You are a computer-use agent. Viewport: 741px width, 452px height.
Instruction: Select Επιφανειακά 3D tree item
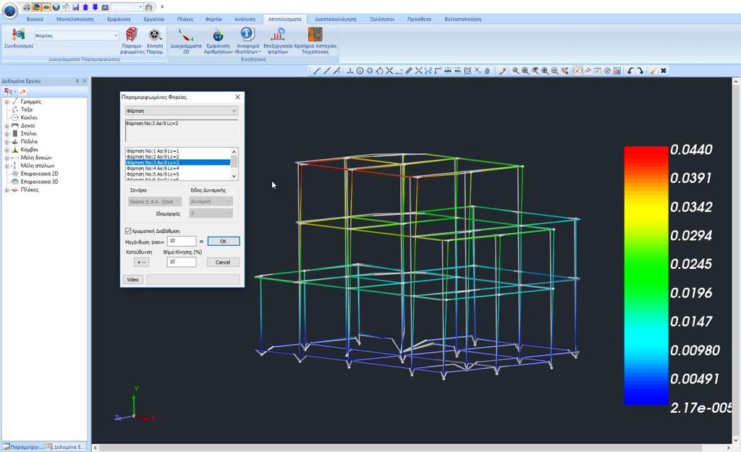[39, 182]
